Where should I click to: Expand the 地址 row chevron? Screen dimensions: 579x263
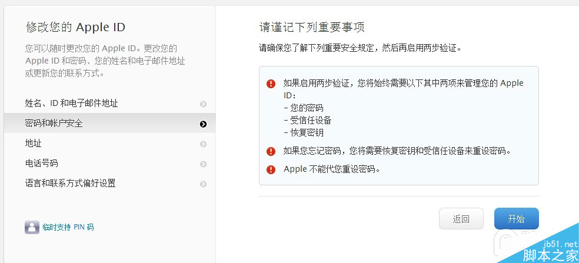[203, 144]
